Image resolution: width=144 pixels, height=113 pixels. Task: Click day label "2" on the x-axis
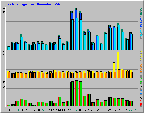(13, 110)
